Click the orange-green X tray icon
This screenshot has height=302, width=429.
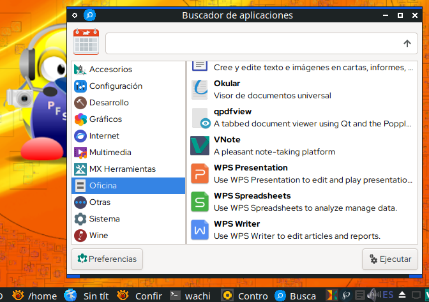click(331, 295)
